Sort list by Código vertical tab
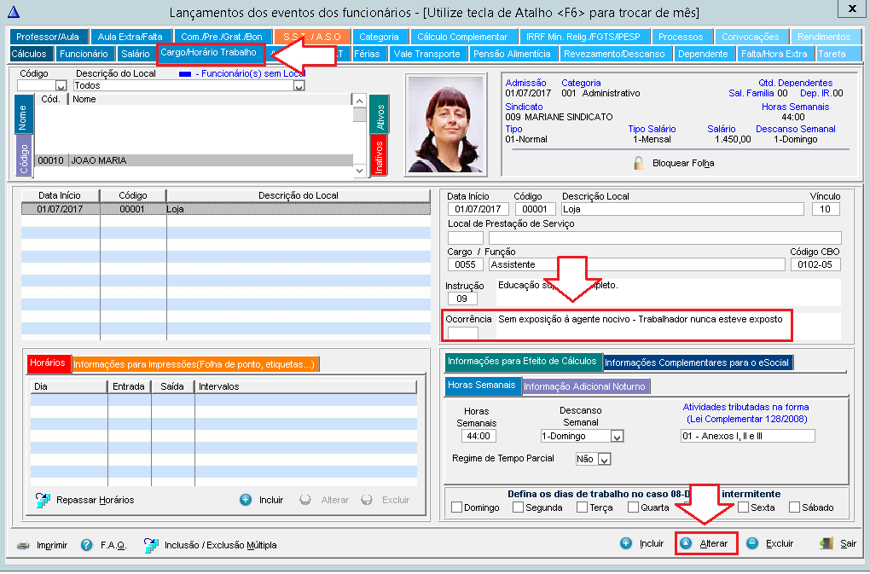Image resolution: width=870 pixels, height=574 pixels. click(23, 156)
